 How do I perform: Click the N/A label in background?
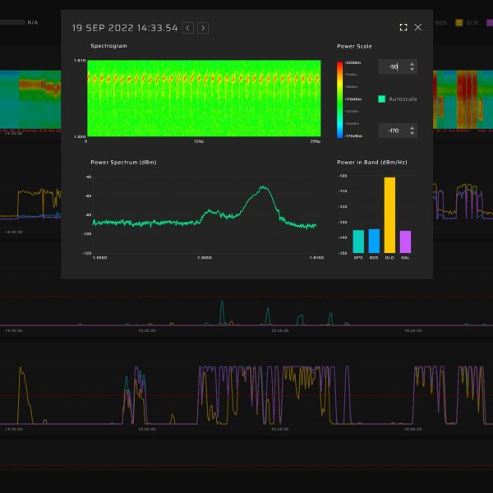32,22
